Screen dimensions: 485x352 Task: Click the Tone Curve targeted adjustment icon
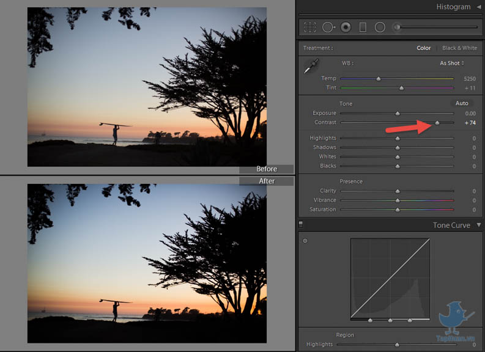click(305, 241)
